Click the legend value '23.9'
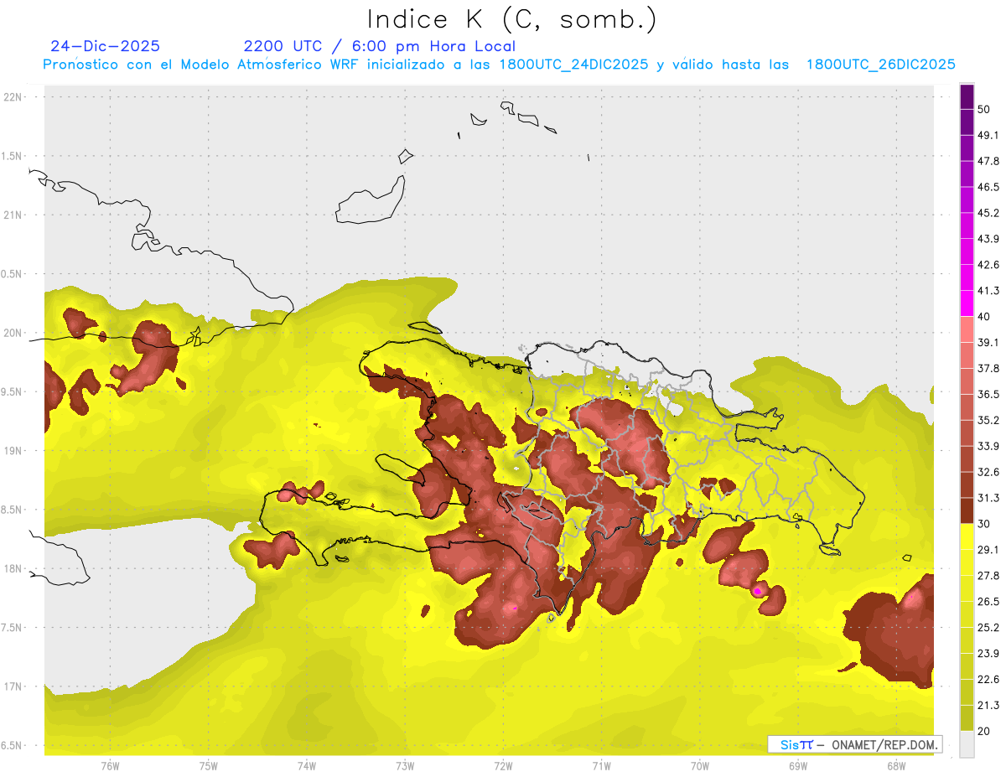The image size is (1006, 777). point(988,654)
